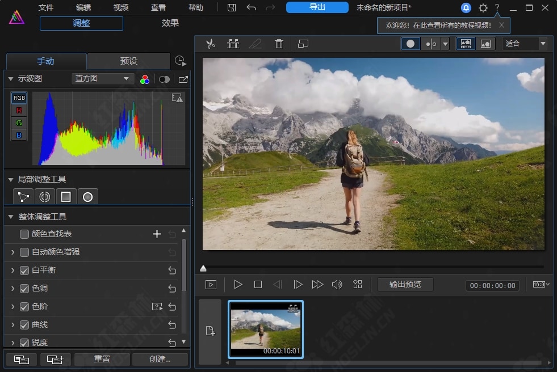Expand the 色调 adjustment section
Screen dimensions: 557x372
click(12, 289)
